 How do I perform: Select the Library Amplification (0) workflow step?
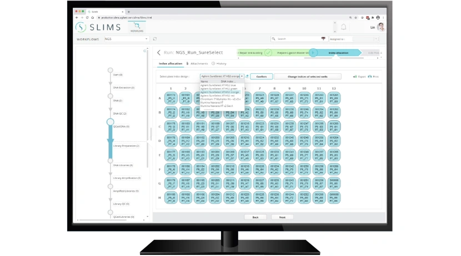point(127,178)
